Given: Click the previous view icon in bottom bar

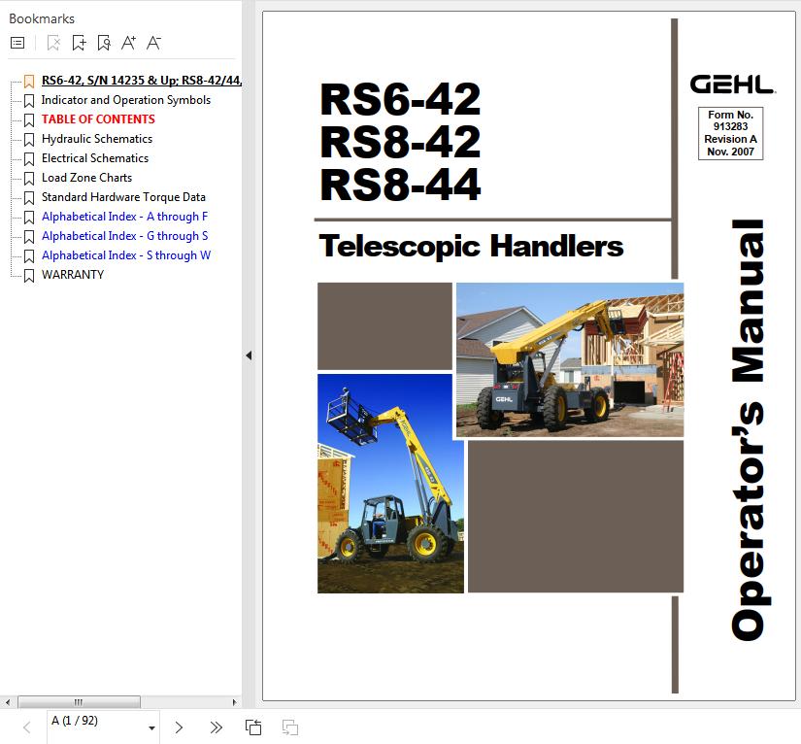Looking at the screenshot, I should 253,727.
